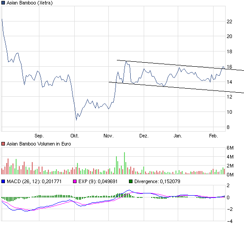Image resolution: width=244 pixels, height=227 pixels.
Task: Click the MACD axis value −4
Action: pos(230,221)
